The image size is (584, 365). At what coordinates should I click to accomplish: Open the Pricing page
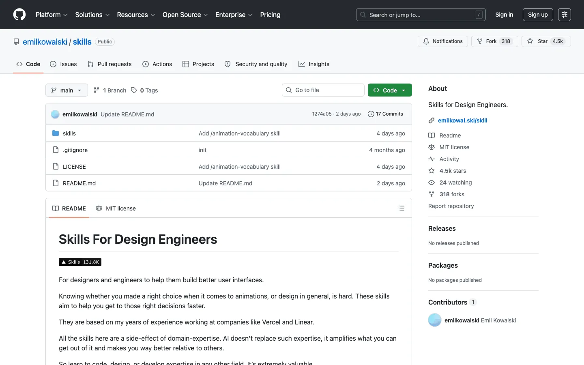pyautogui.click(x=270, y=15)
